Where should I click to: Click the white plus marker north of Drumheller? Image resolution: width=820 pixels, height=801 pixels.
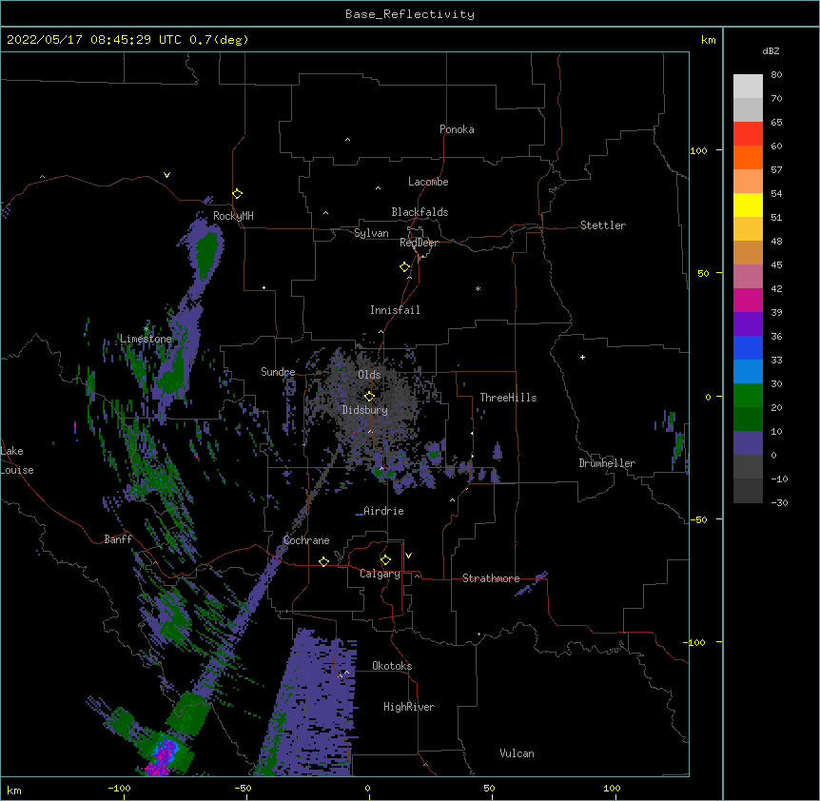[x=582, y=357]
